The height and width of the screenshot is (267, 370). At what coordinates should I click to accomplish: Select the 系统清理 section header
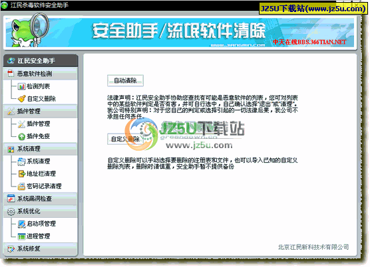pos(41,149)
